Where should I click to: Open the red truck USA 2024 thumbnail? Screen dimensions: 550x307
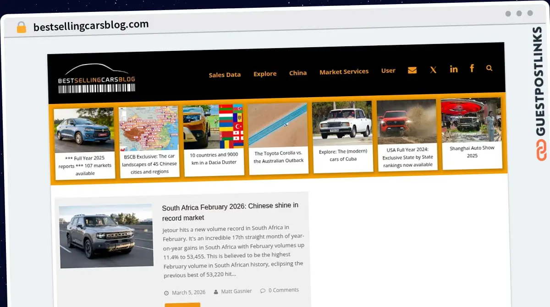(407, 122)
